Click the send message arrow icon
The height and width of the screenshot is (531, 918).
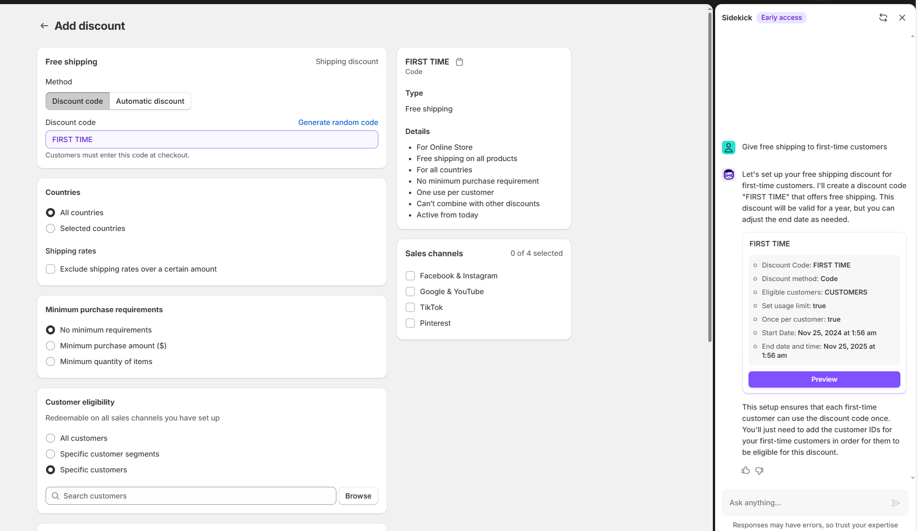[x=895, y=503]
